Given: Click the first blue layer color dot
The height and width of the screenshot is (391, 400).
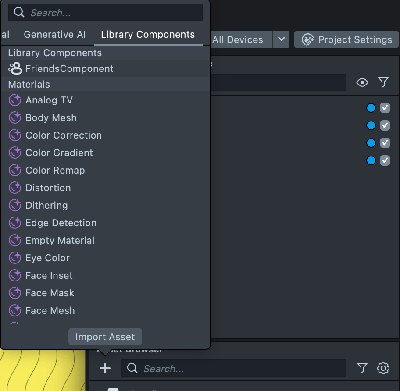Looking at the screenshot, I should 371,108.
